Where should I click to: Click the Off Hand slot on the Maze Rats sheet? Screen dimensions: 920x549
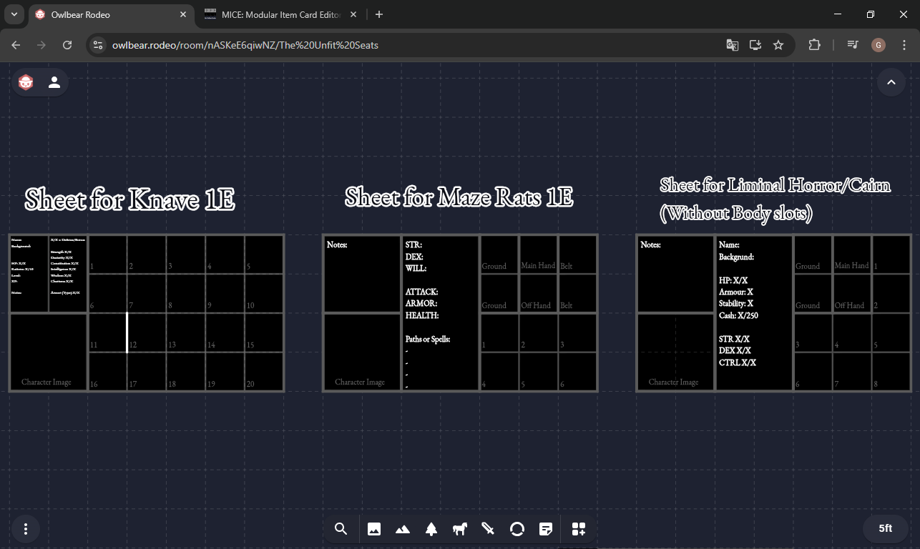point(538,293)
